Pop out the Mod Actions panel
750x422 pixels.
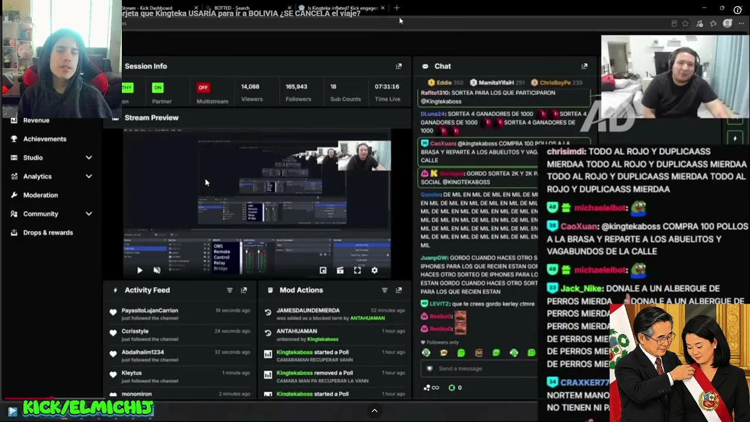[x=398, y=290]
